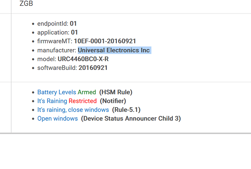
Task: Click the Device Status Announcer Child 3 label
Action: pyautogui.click(x=131, y=118)
